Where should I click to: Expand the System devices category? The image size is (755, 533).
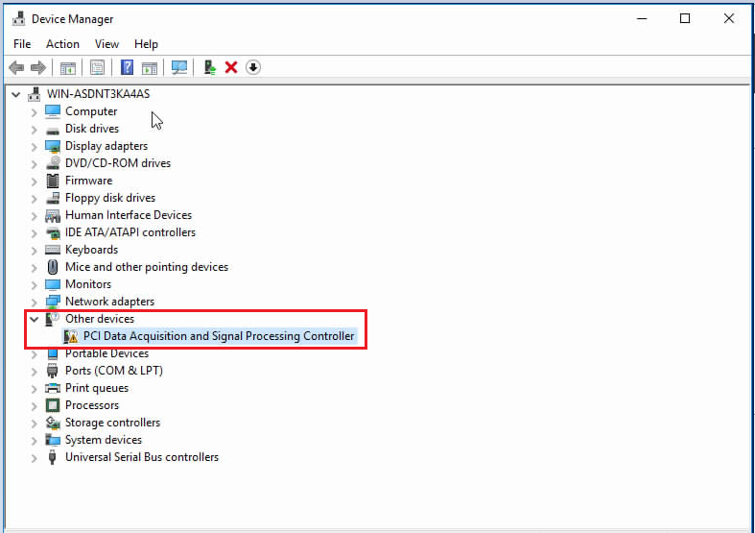pos(34,441)
